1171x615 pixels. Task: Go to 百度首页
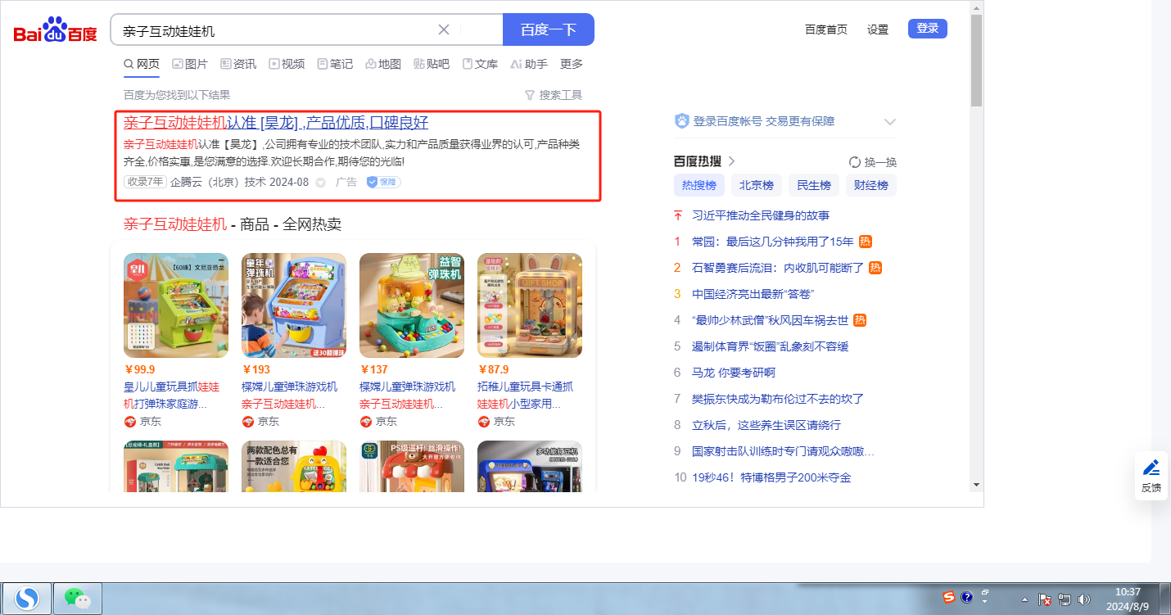tap(826, 29)
